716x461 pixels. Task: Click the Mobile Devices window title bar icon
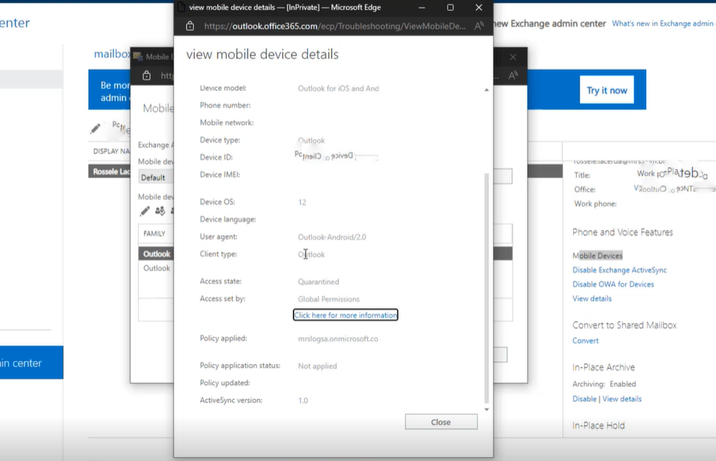coord(138,57)
